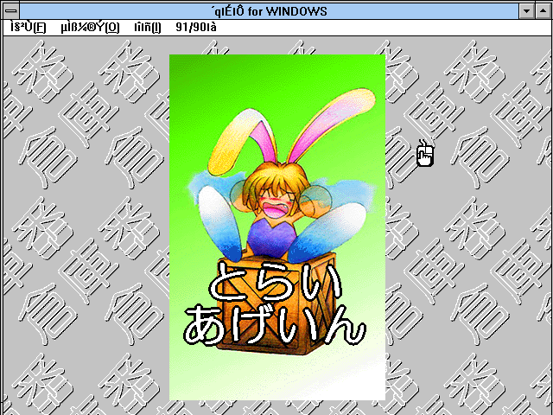Click the bunny girl title picture
The image size is (553, 415).
tap(277, 227)
